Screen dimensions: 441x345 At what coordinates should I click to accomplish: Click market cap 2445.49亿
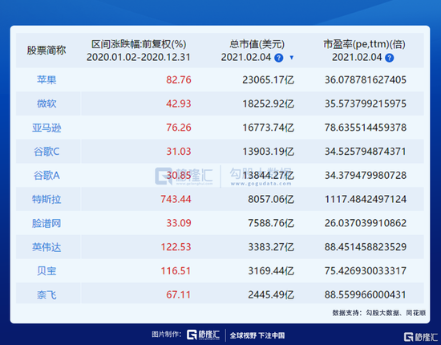[x=271, y=295]
